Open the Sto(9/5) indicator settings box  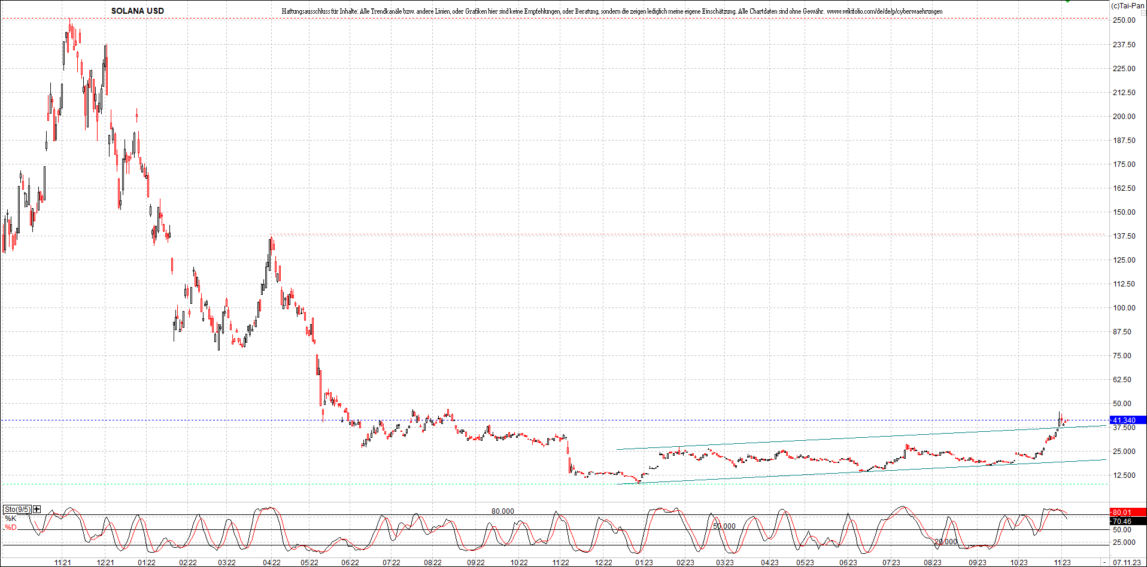click(18, 509)
